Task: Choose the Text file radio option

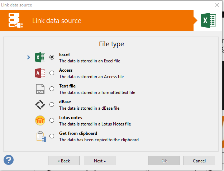Action: (x=52, y=89)
